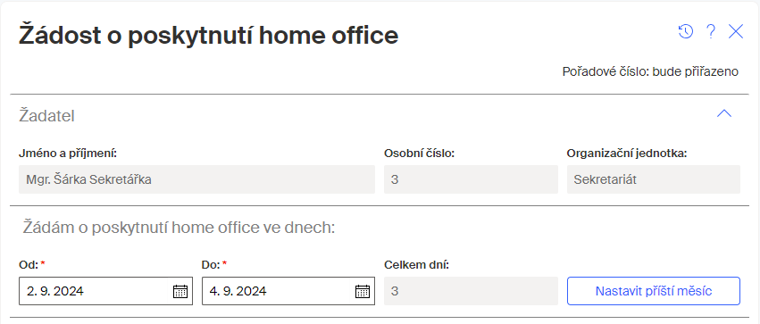
Task: Click the Nastavit příští měsíc button
Action: (x=654, y=291)
